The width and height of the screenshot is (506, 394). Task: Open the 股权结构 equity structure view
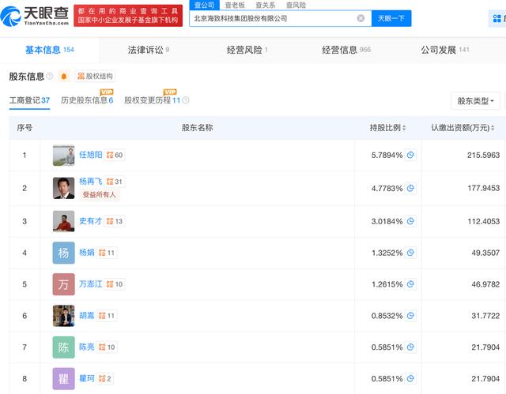pyautogui.click(x=95, y=77)
